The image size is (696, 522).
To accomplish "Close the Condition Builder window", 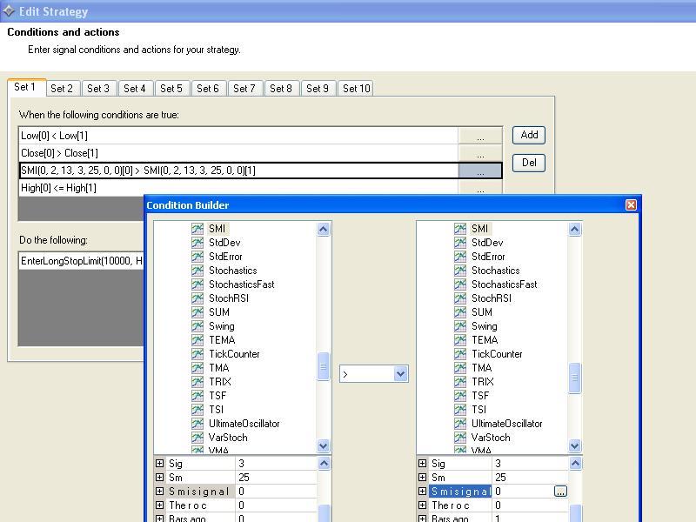I will (x=631, y=204).
